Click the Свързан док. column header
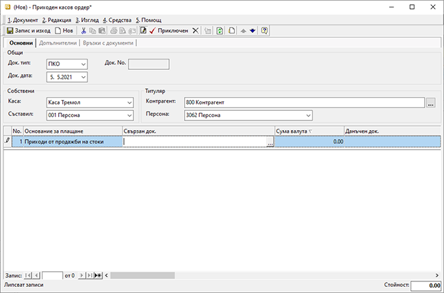 point(198,131)
